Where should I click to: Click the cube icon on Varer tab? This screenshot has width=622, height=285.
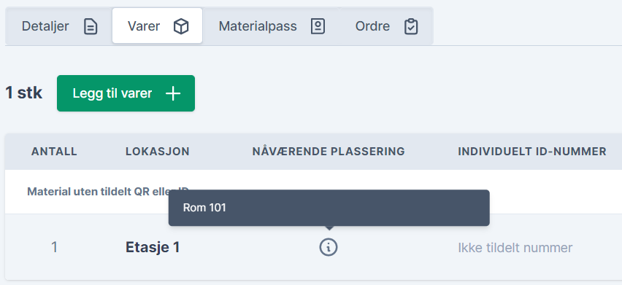point(181,26)
